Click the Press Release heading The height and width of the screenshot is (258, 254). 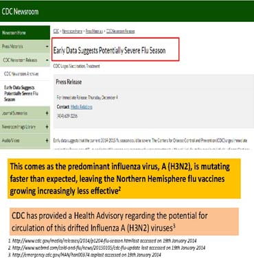coord(69,82)
